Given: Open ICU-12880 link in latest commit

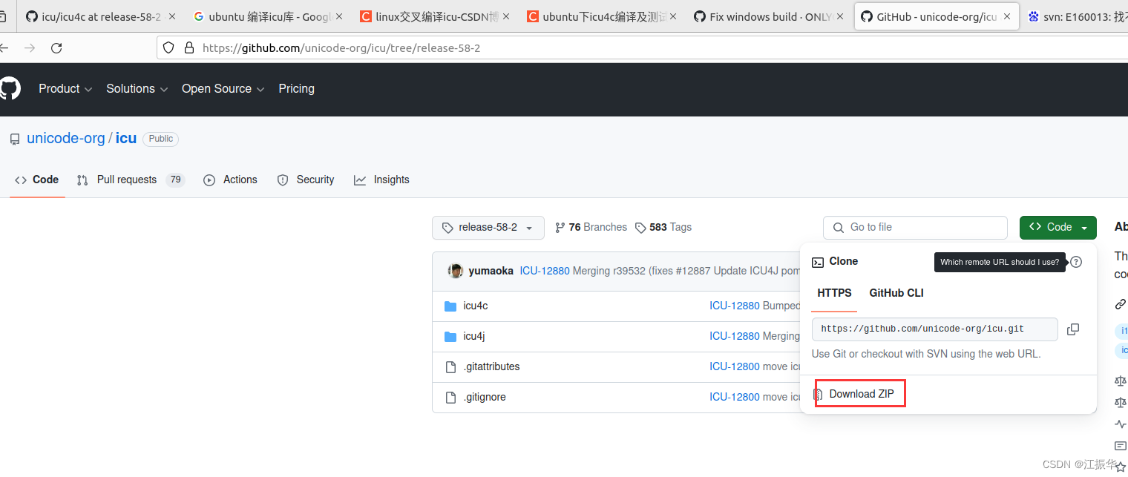Looking at the screenshot, I should (545, 272).
